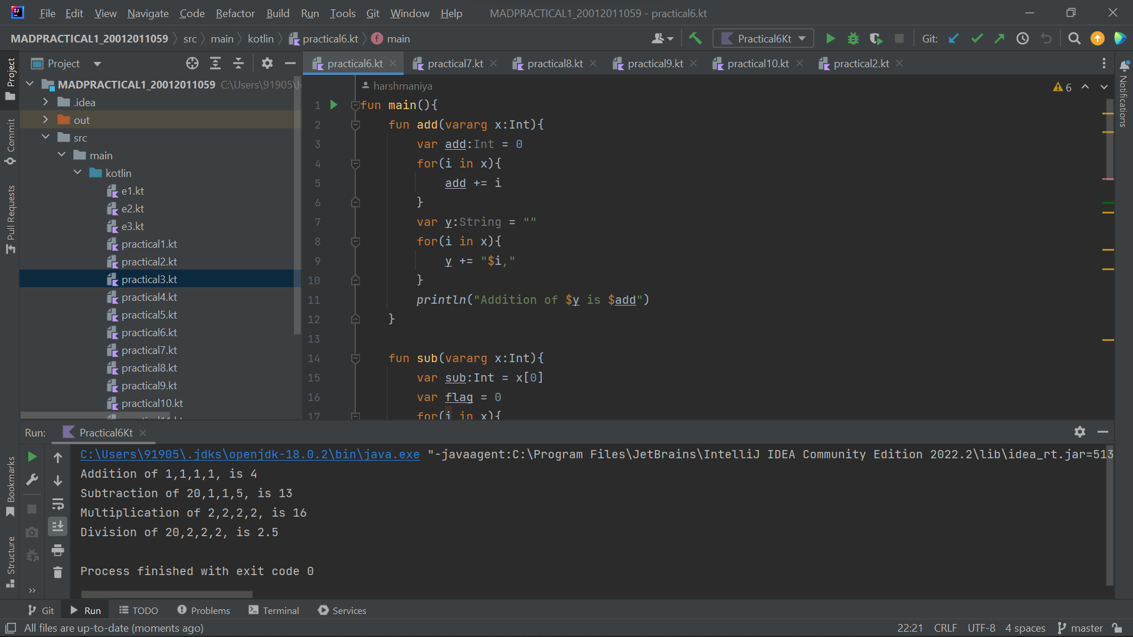The height and width of the screenshot is (637, 1133).
Task: Open the Problems tool window
Action: tap(203, 610)
